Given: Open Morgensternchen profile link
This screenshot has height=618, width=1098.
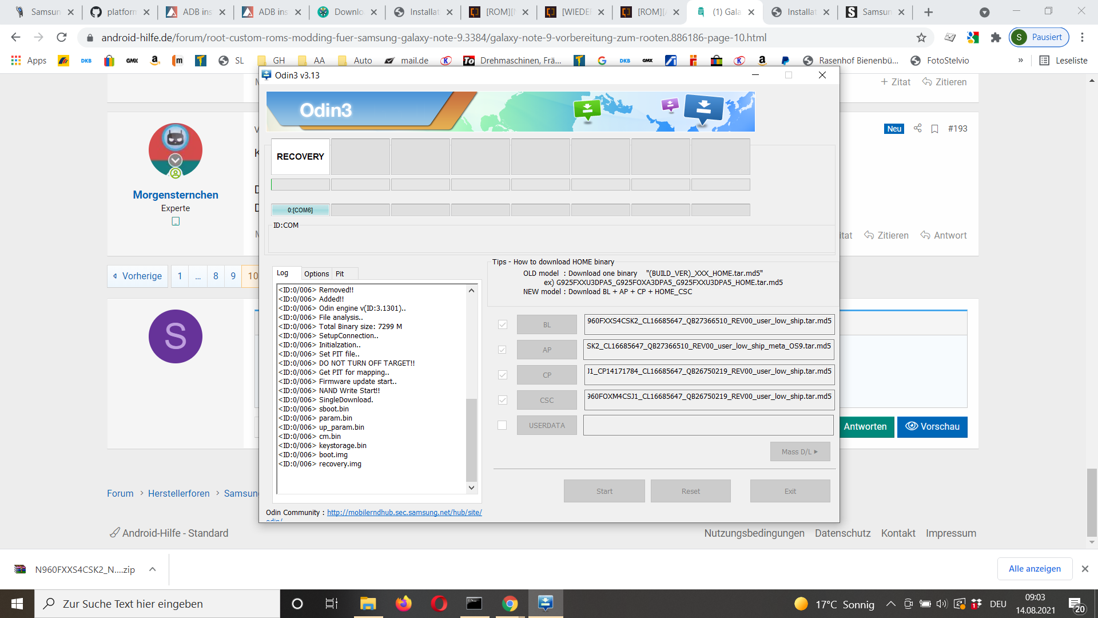Looking at the screenshot, I should [x=176, y=195].
